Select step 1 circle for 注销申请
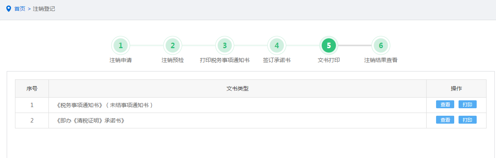Screen dimensions: 496x158 [121, 45]
